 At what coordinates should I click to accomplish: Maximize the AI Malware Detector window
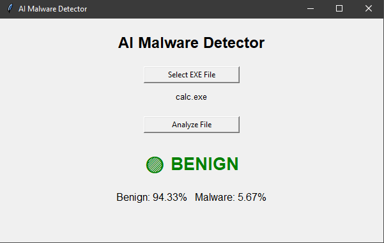click(x=339, y=9)
